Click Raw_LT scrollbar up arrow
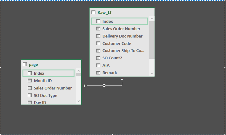The height and width of the screenshot is (135, 226). click(x=152, y=19)
